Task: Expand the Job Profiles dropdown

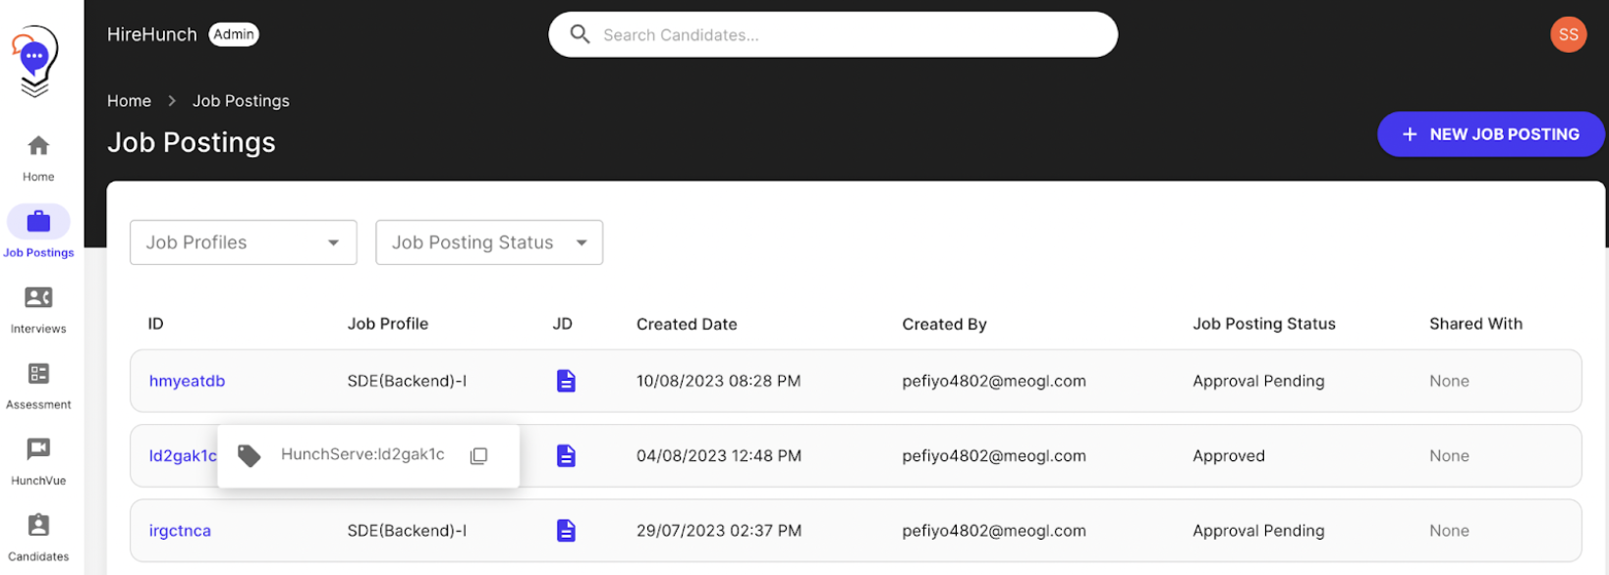Action: 243,242
